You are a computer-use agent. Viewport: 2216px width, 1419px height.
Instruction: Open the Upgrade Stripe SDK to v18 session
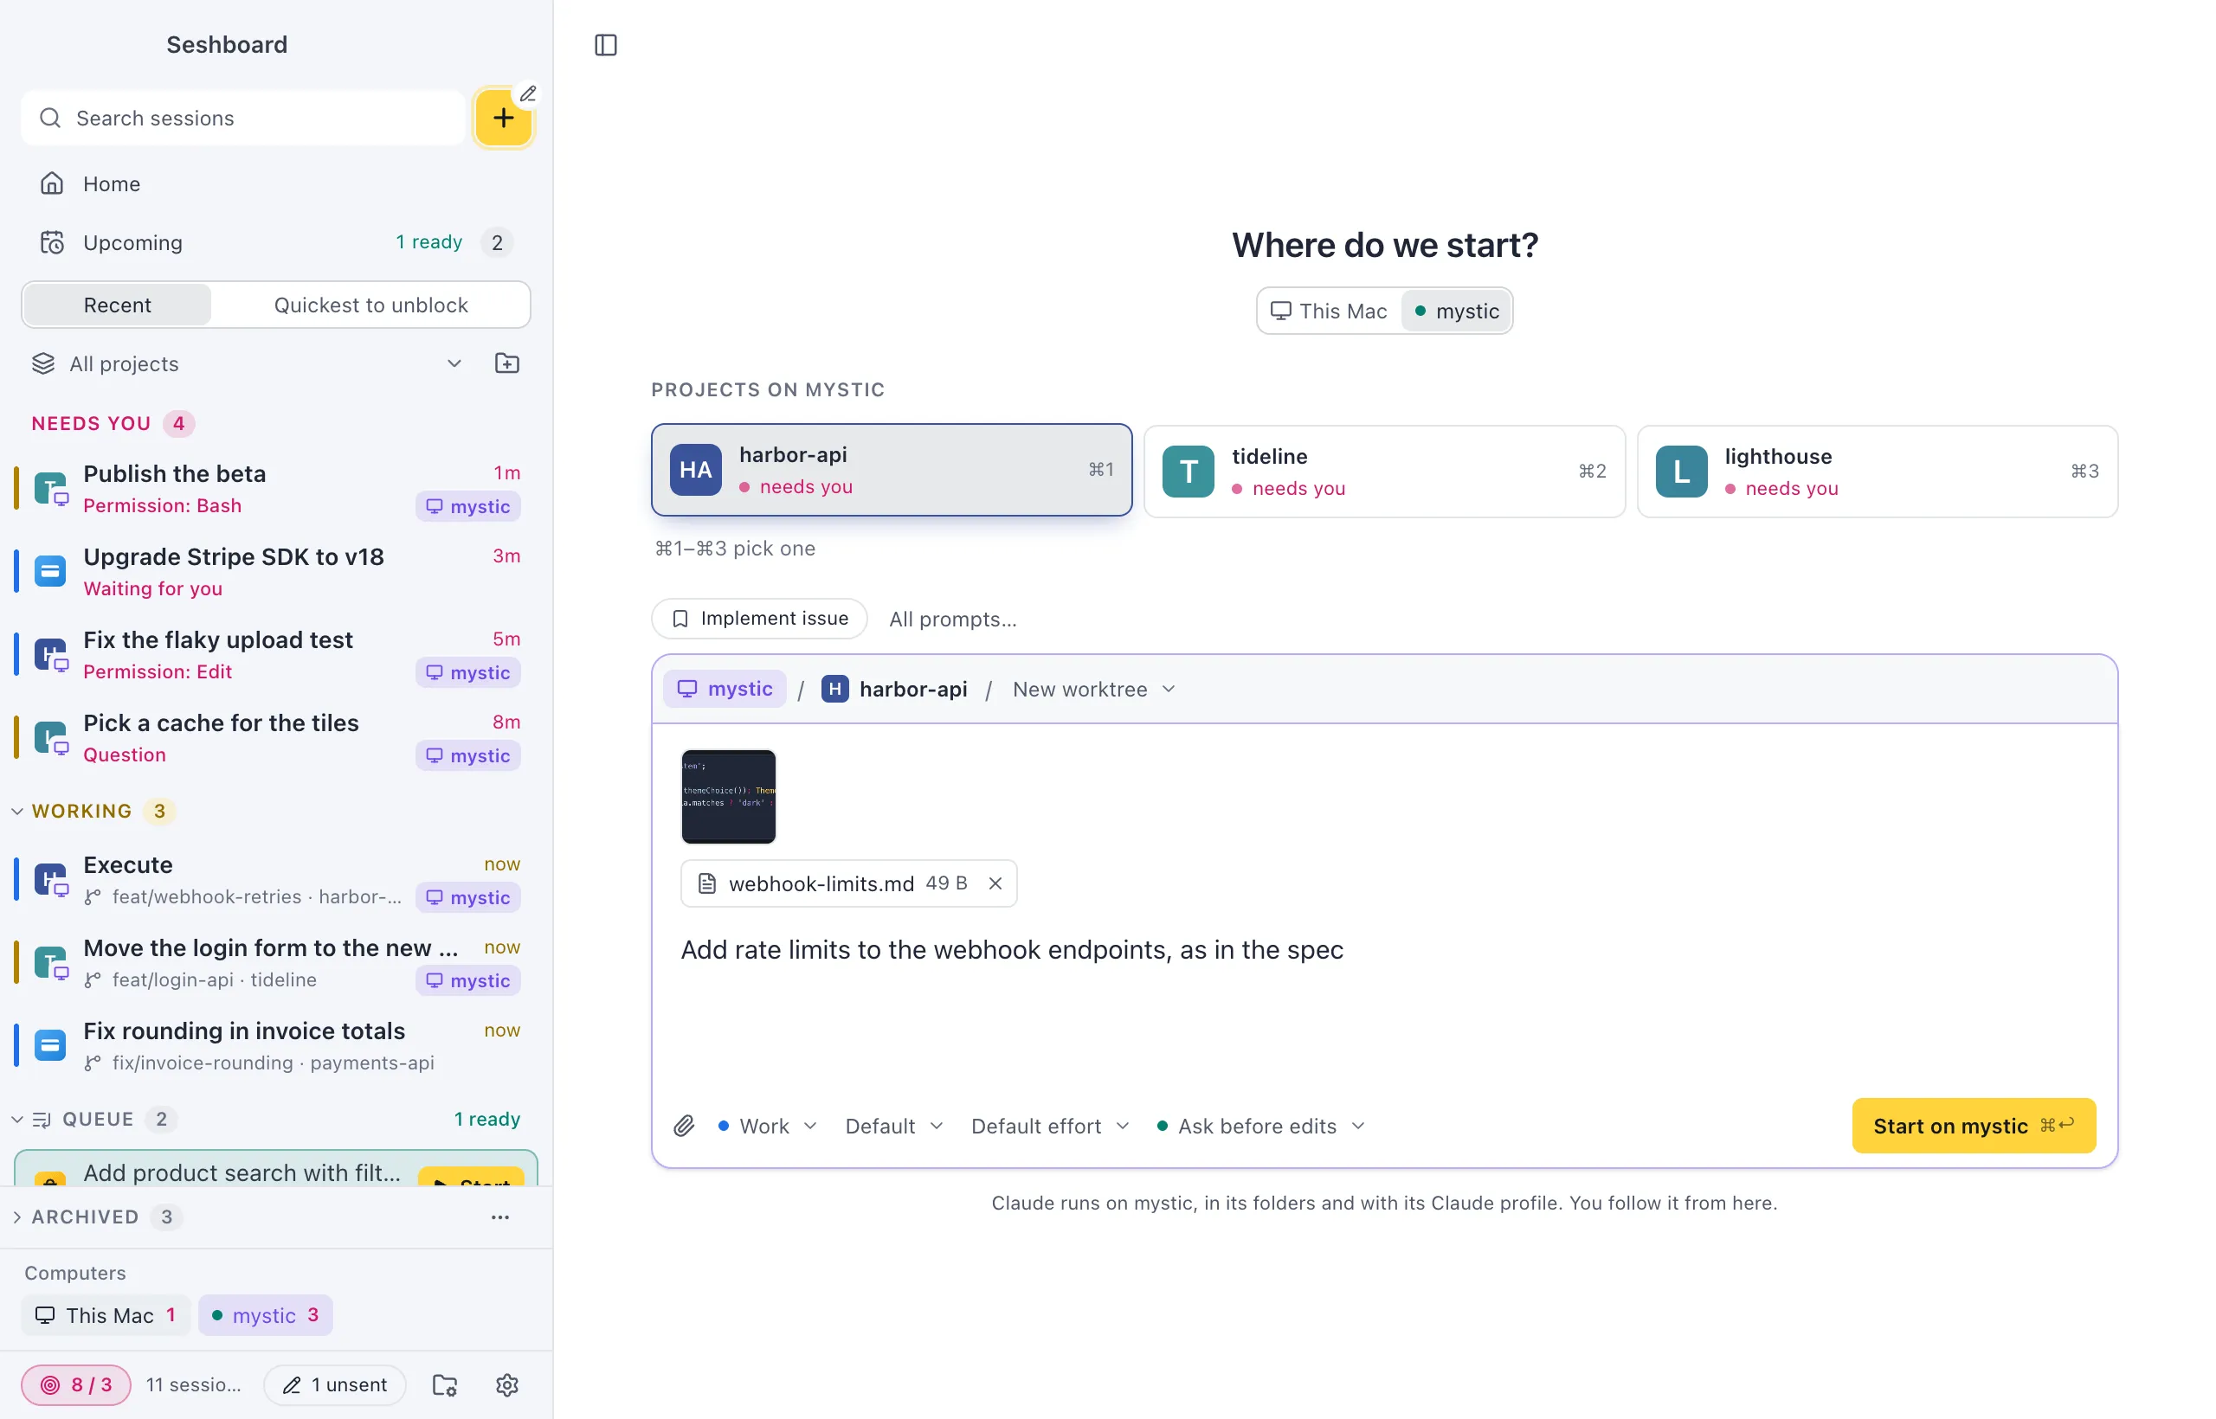(x=275, y=571)
